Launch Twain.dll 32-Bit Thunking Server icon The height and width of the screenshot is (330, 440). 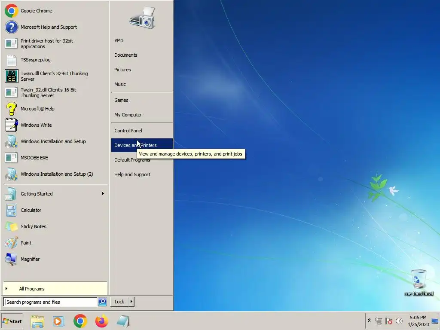[12, 76]
